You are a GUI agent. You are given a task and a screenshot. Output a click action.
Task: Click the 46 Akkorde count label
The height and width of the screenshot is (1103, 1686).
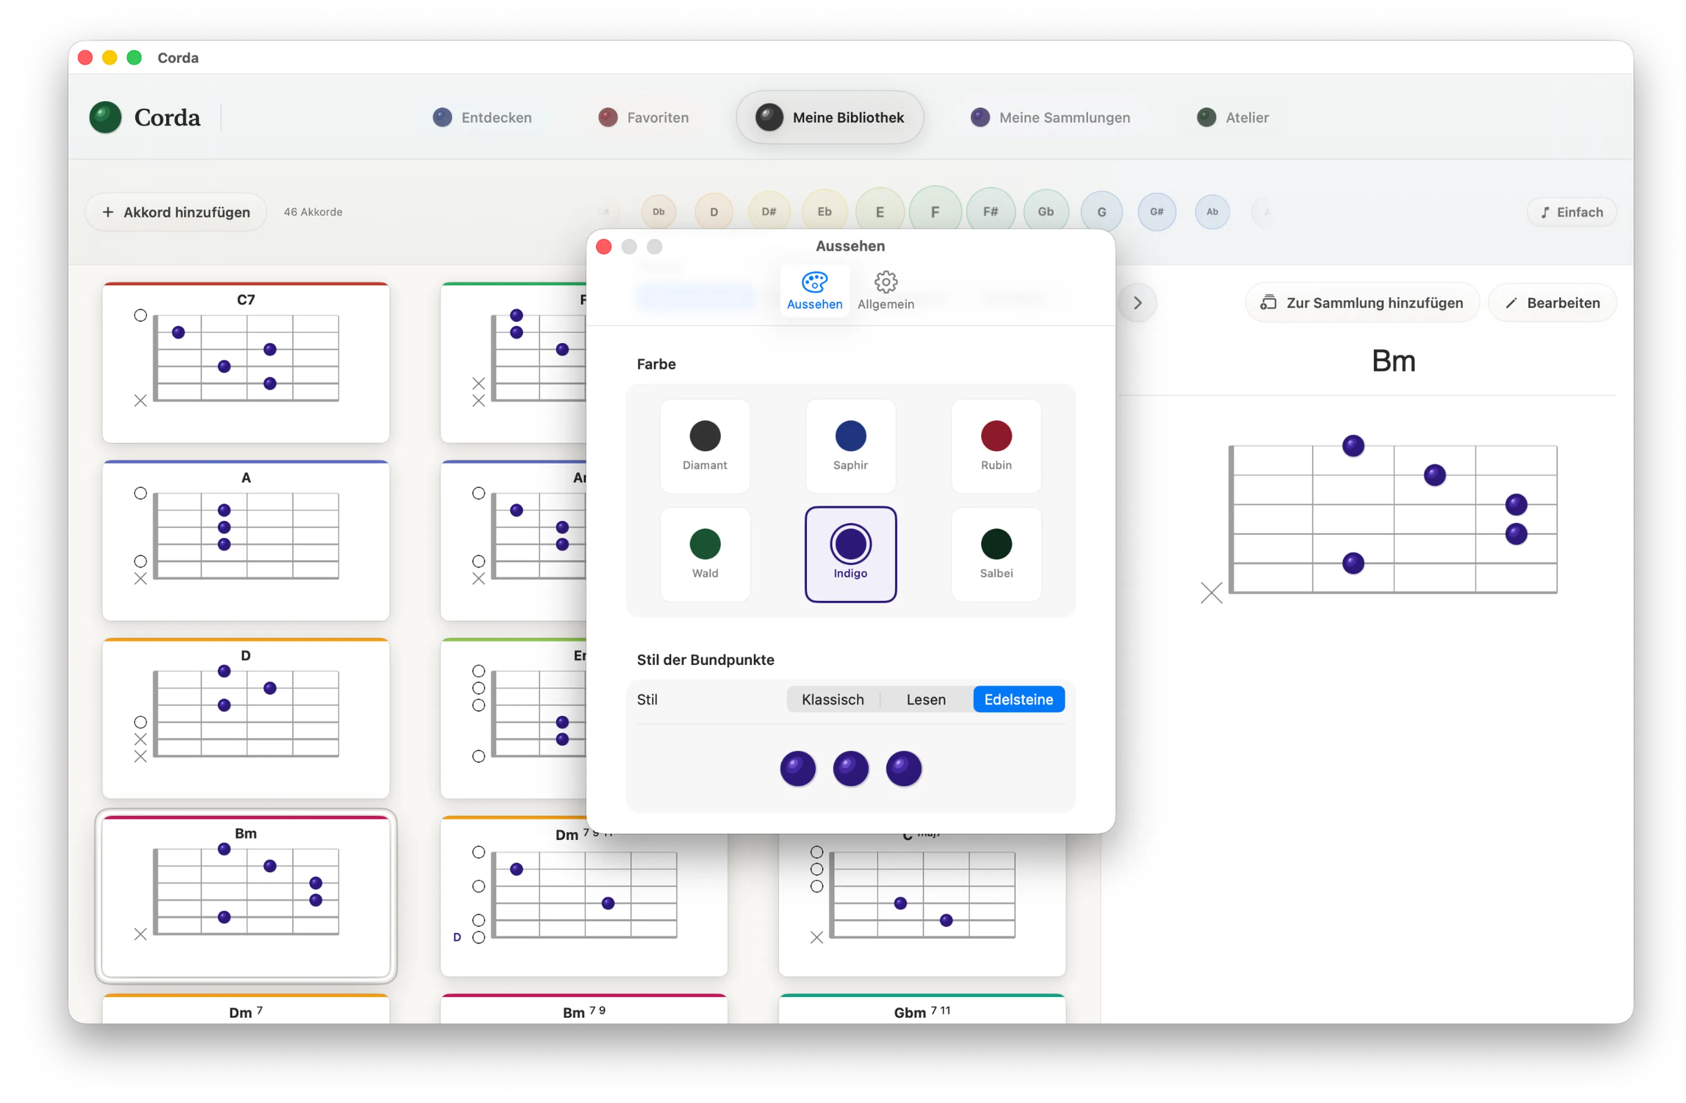pos(313,212)
